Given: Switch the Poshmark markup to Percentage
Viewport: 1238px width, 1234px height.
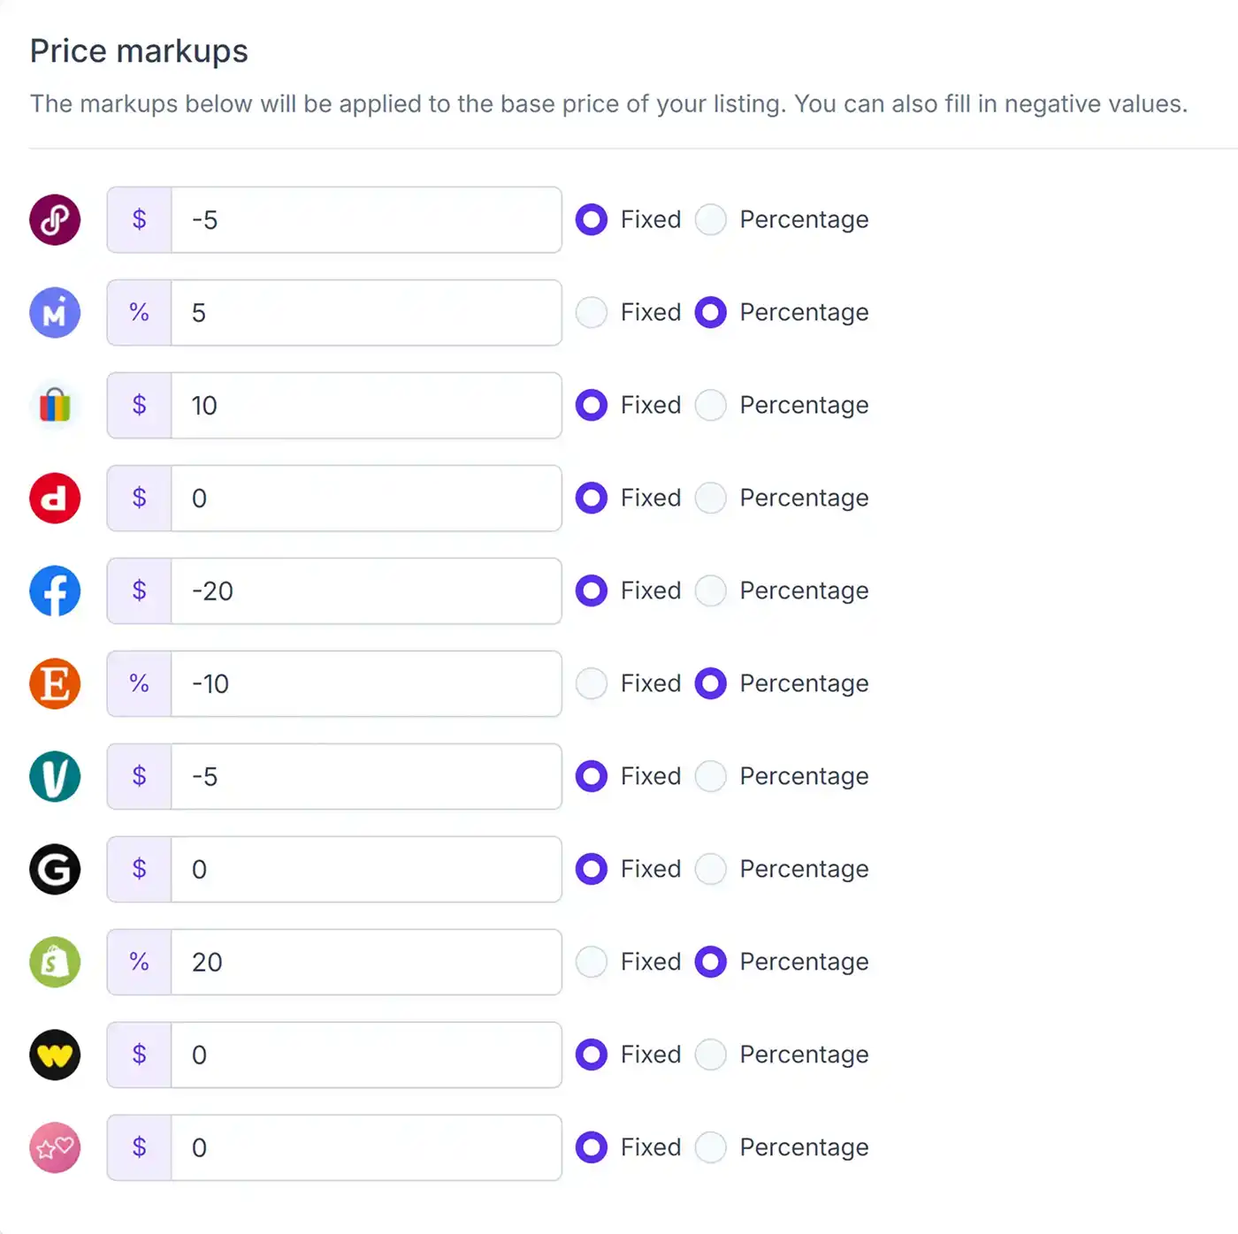Looking at the screenshot, I should tap(710, 219).
